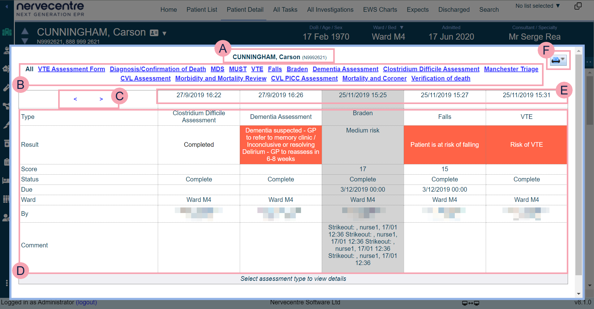This screenshot has height=309, width=594.
Task: Select the 25/11/2019 15:27 Falls column header
Action: coord(445,95)
